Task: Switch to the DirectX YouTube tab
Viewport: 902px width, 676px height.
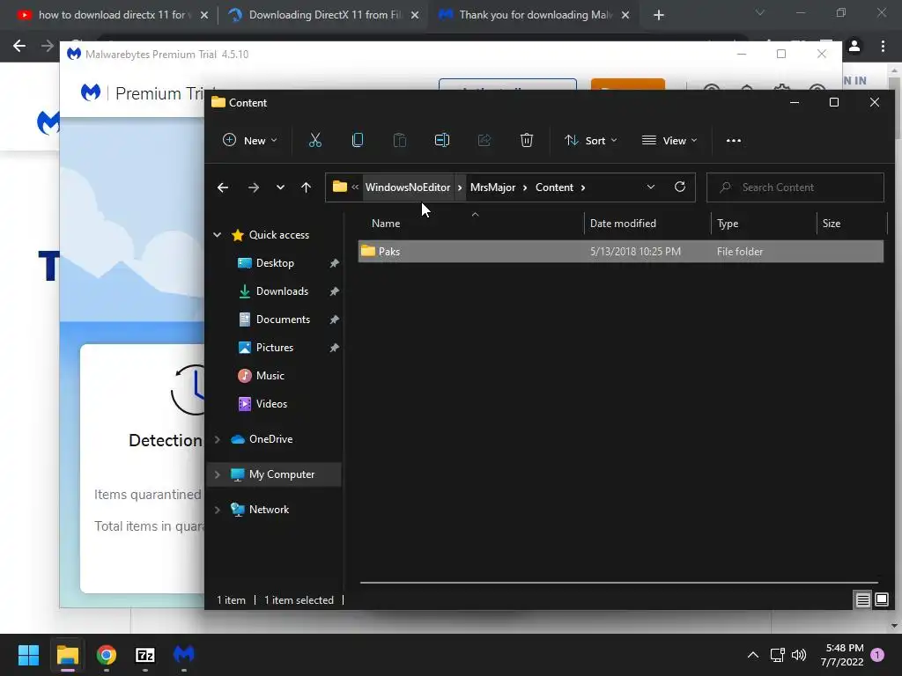Action: pyautogui.click(x=112, y=15)
